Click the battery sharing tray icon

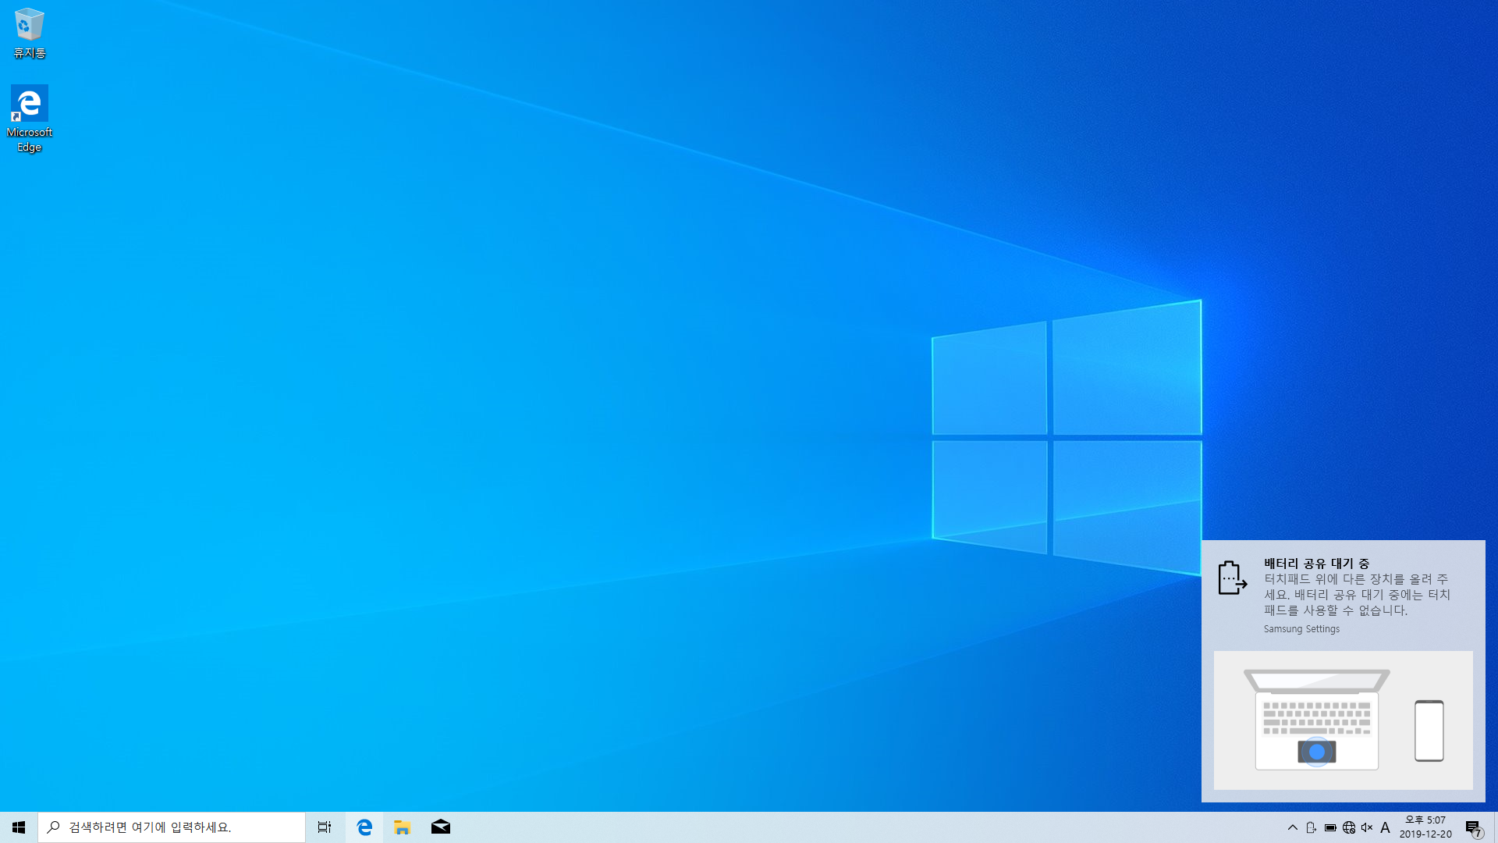(x=1312, y=827)
